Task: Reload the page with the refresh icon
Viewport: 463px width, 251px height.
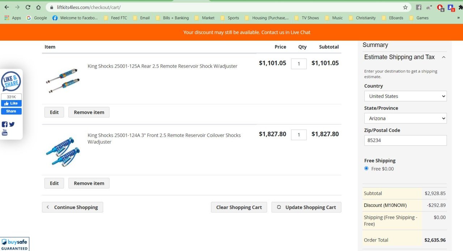Action: point(28,7)
